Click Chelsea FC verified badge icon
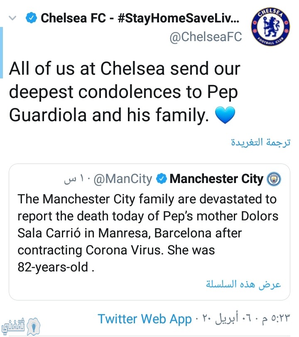299x337 pixels. (x=31, y=18)
